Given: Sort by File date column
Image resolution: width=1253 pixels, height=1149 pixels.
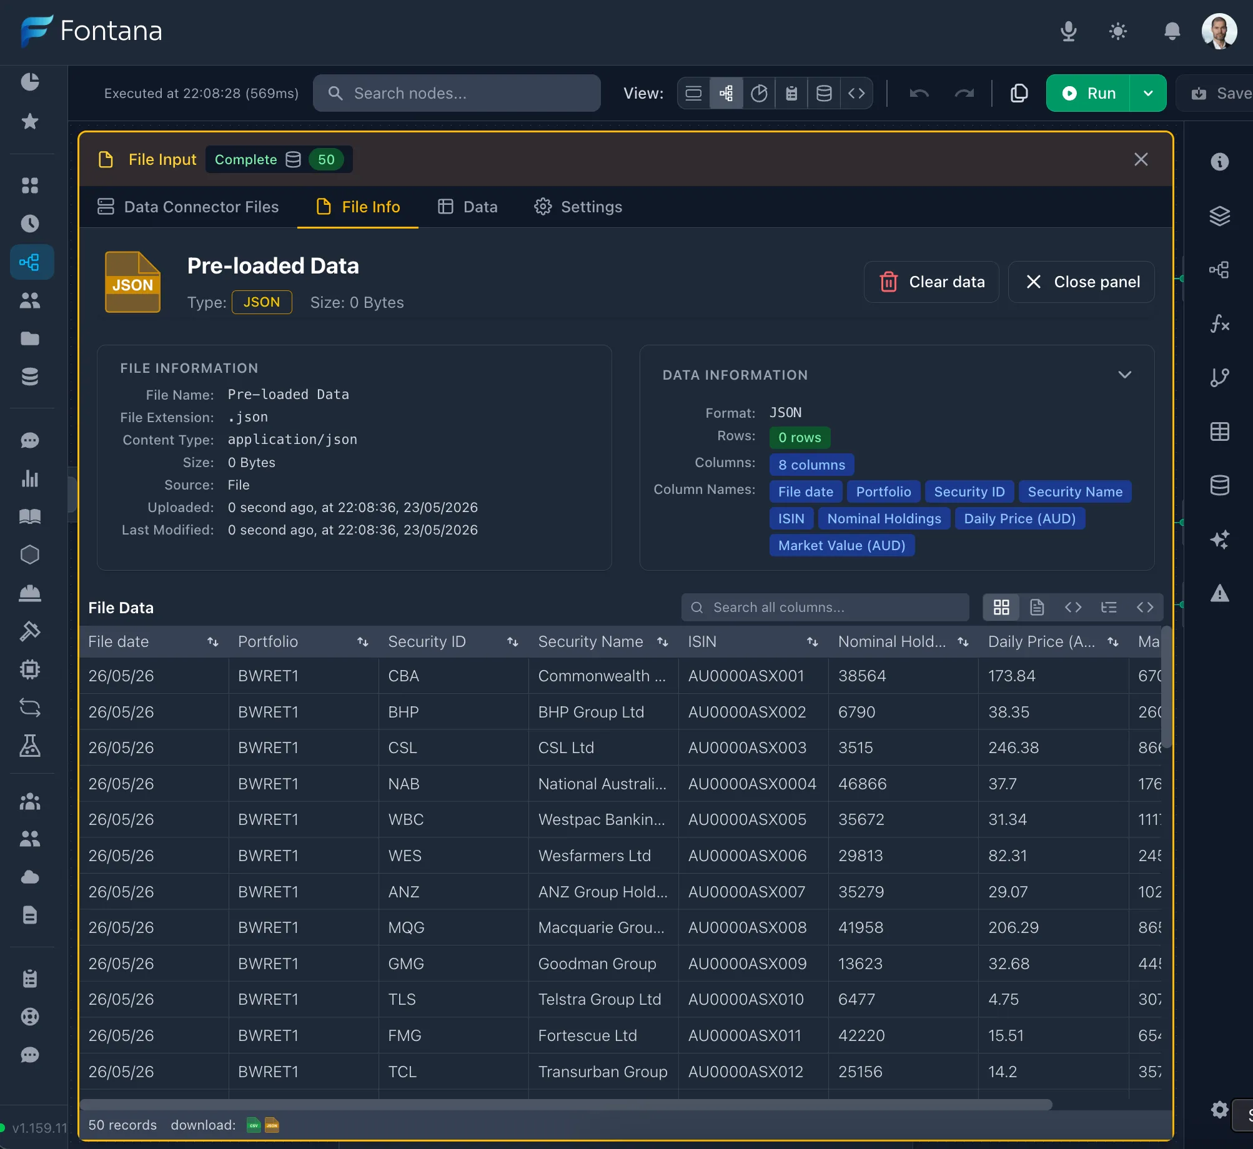Looking at the screenshot, I should (212, 641).
